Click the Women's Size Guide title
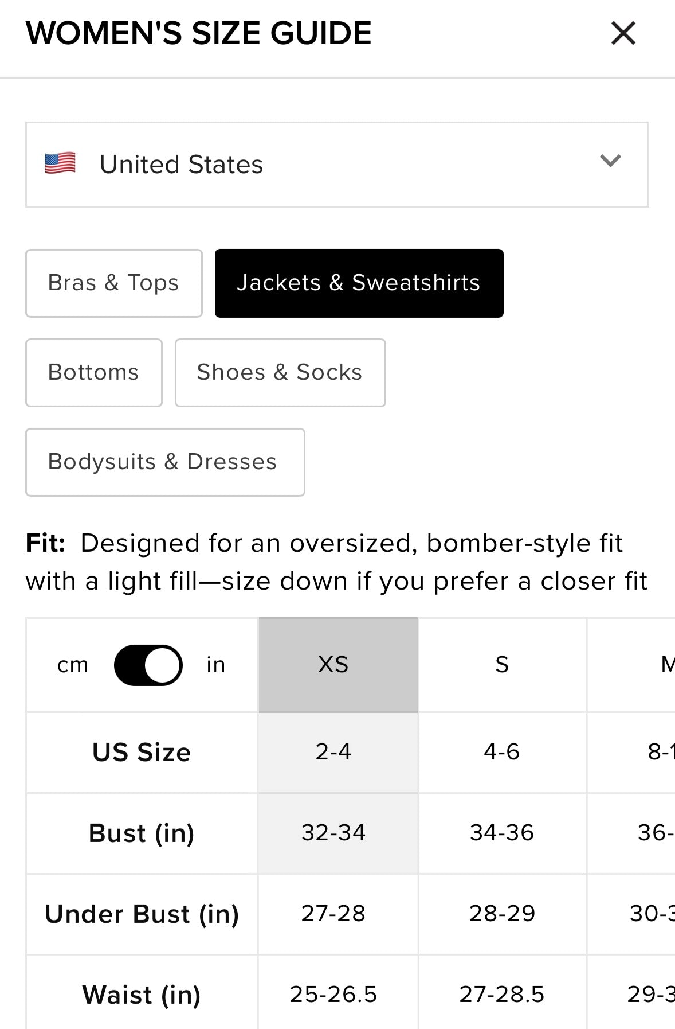 click(198, 33)
